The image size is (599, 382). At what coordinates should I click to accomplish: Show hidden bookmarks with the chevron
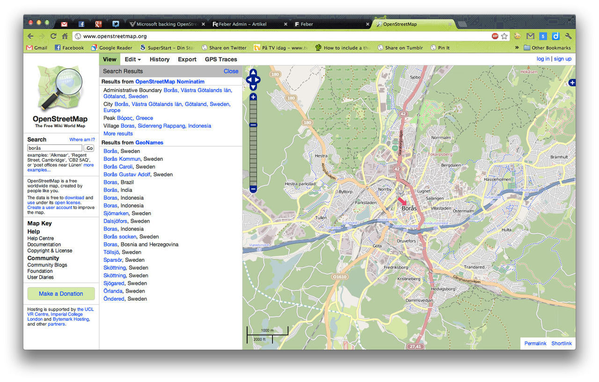[x=517, y=48]
